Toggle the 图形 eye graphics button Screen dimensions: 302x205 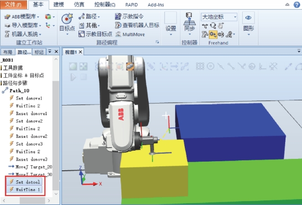coord(249,18)
